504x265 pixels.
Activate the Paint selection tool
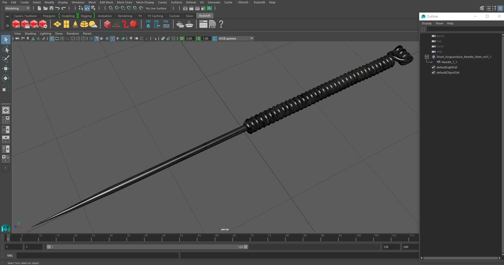click(x=6, y=59)
